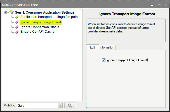Click pink diamond icon beside Enable GenAPI Cache
Viewport: 170px width, 112px height.
[17, 32]
